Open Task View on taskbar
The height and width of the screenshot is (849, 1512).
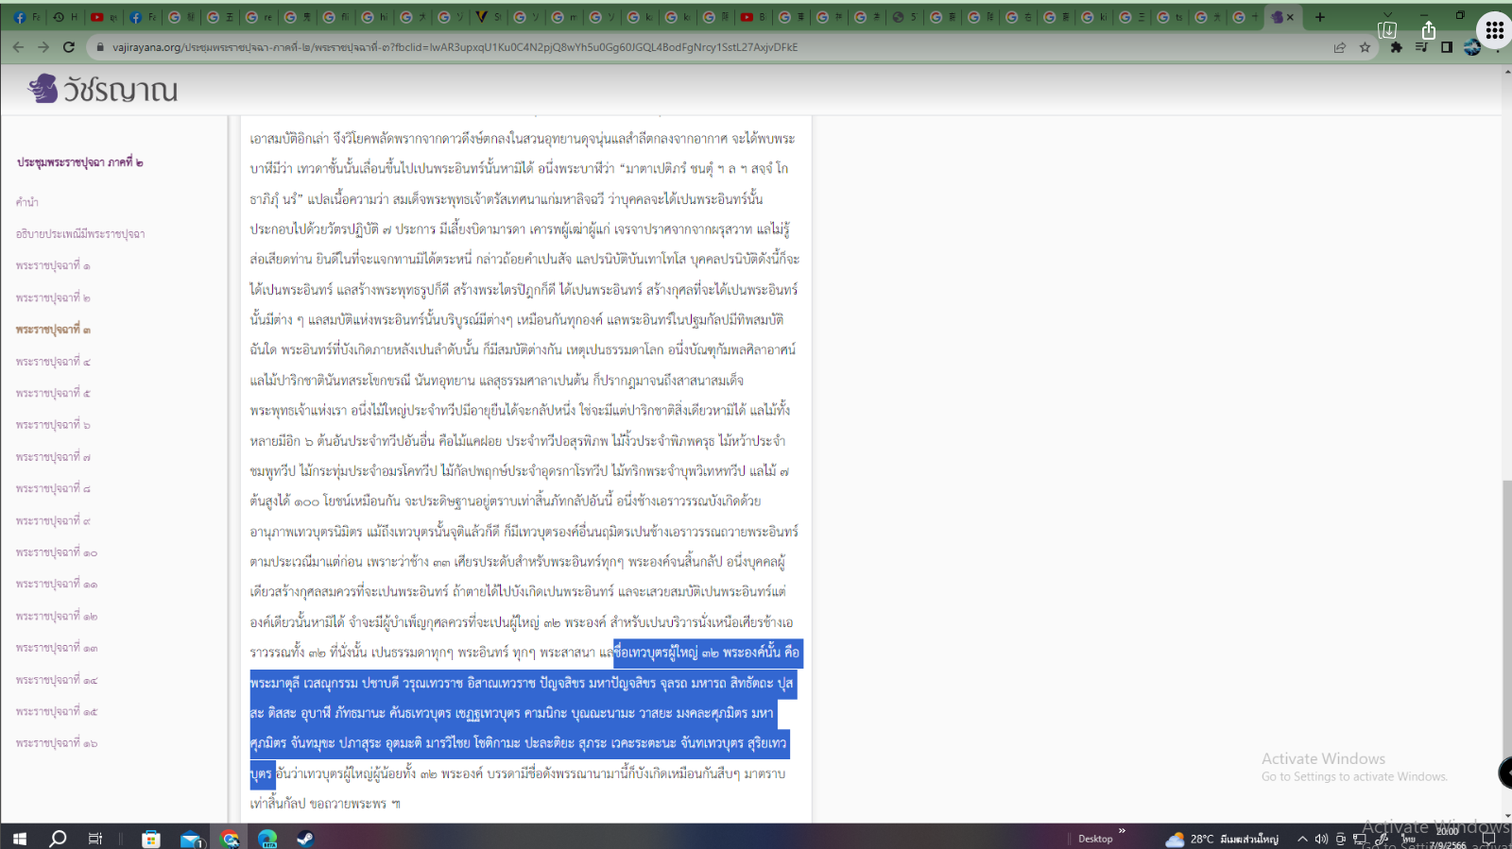94,838
